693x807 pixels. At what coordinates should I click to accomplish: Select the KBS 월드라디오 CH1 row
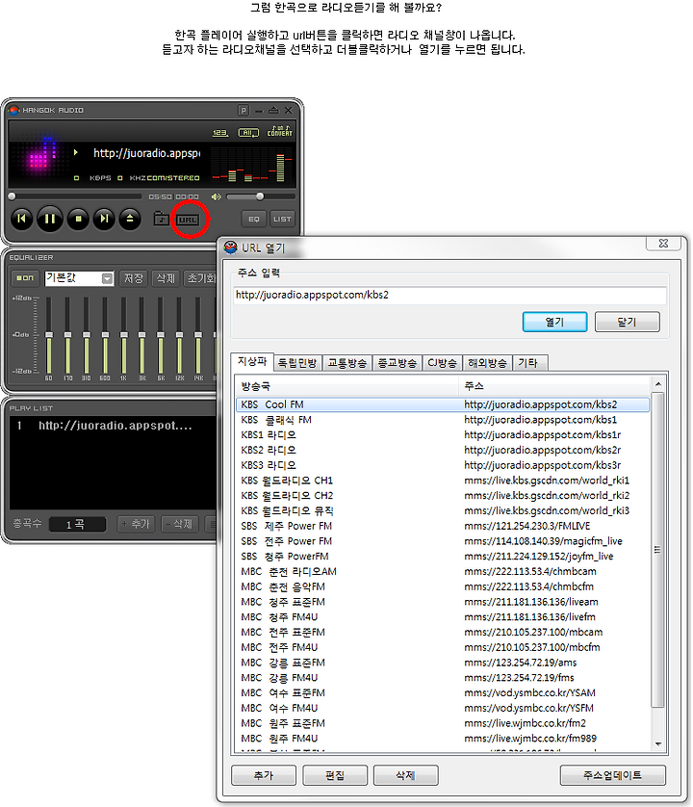tap(443, 481)
